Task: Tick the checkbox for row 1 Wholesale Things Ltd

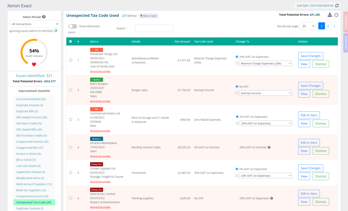Action: click(71, 60)
